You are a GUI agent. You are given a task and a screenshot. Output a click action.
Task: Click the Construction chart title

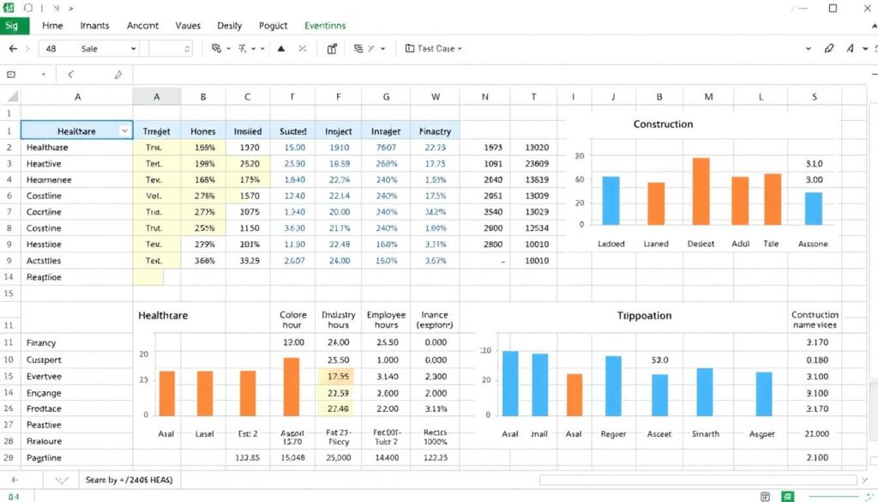tap(663, 124)
